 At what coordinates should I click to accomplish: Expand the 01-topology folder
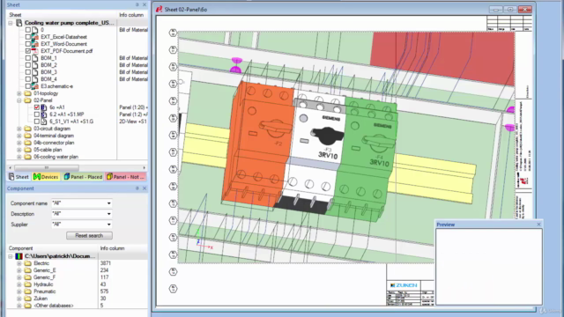(x=19, y=93)
